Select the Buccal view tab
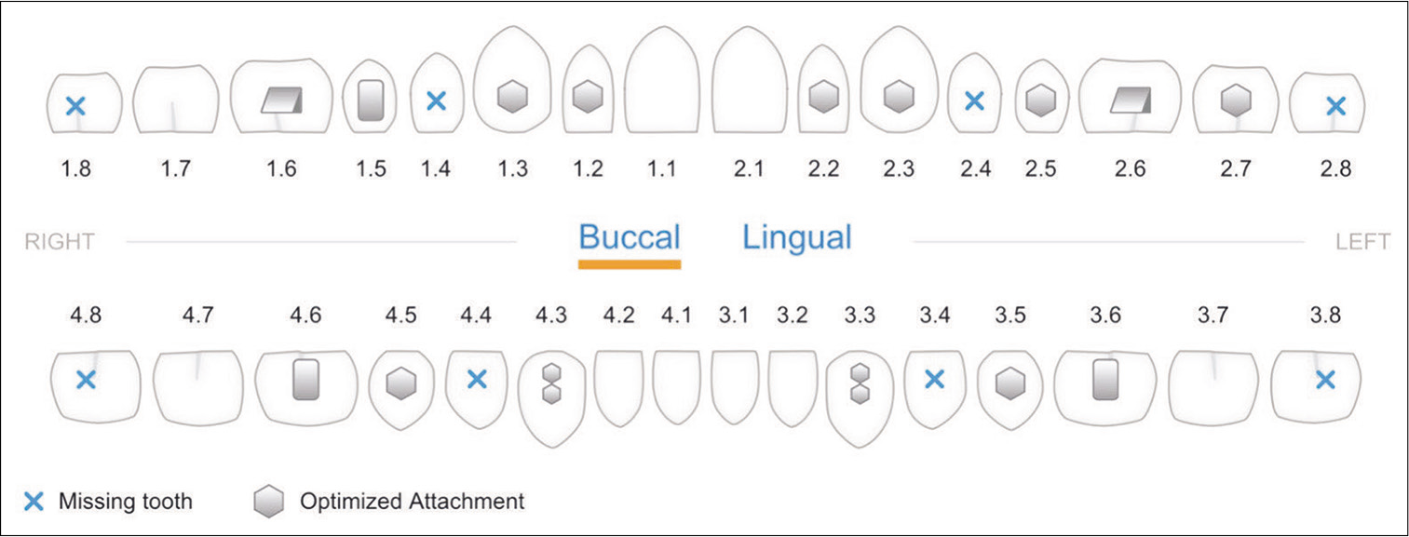 point(630,237)
